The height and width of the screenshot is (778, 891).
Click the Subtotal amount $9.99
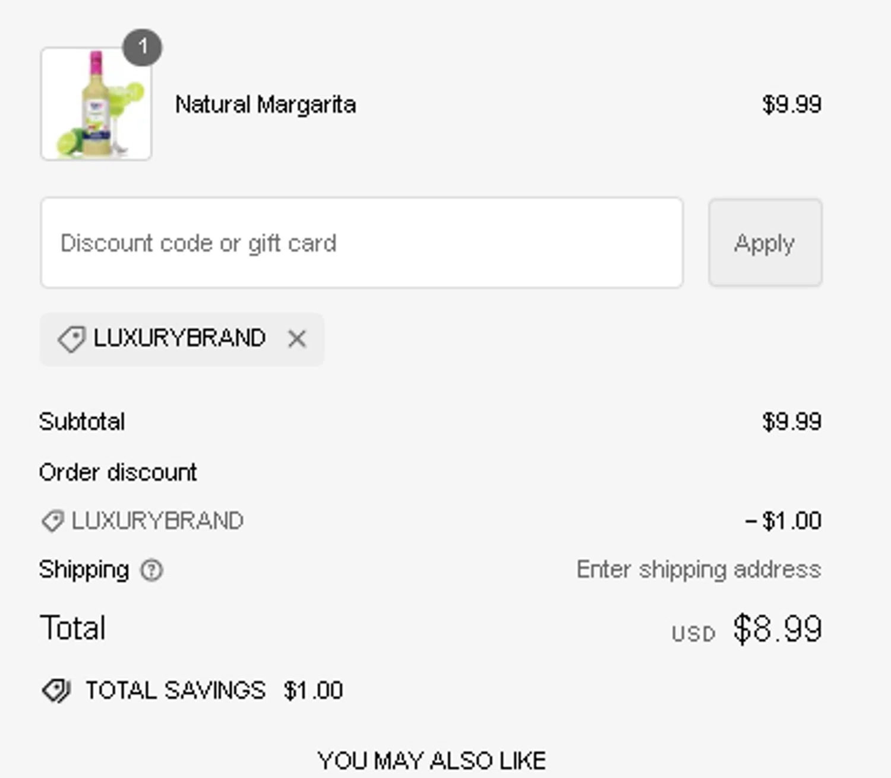[x=792, y=422]
